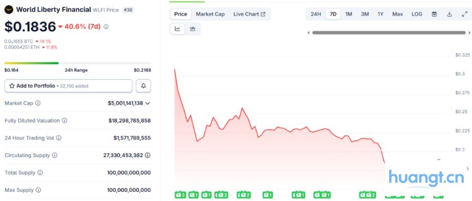Click info icon next to 7d percentage

pyautogui.click(x=106, y=27)
